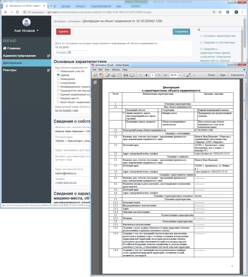248x277 pixels.
Task: Open the Help menu in Adobe Reader
Action: 125,70
